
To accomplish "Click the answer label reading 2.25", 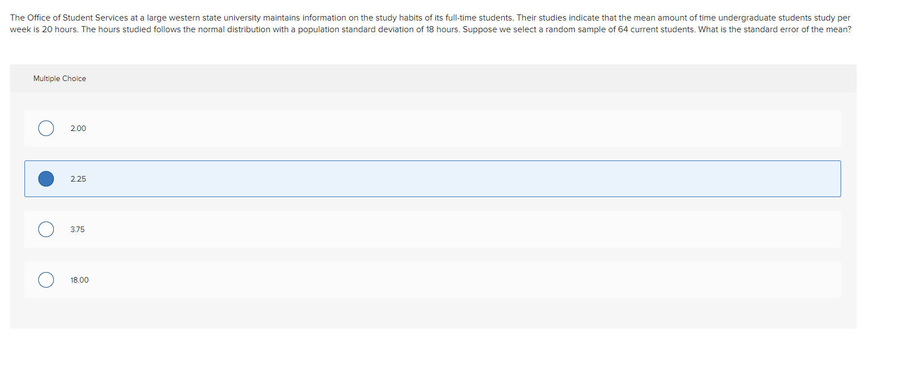I will tap(78, 179).
